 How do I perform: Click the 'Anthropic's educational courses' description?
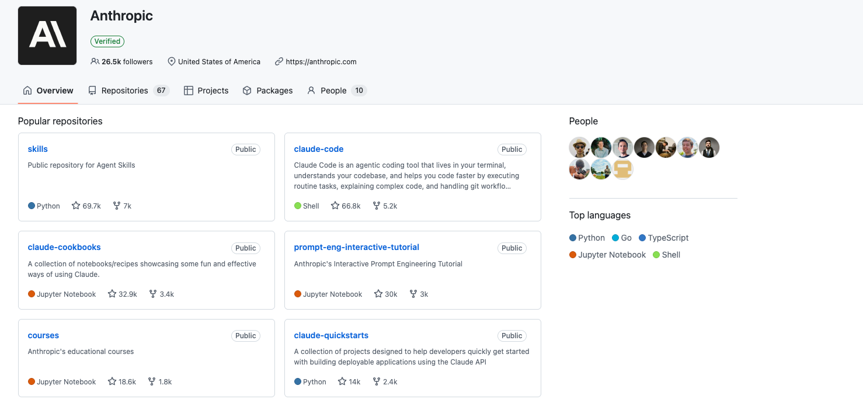81,352
